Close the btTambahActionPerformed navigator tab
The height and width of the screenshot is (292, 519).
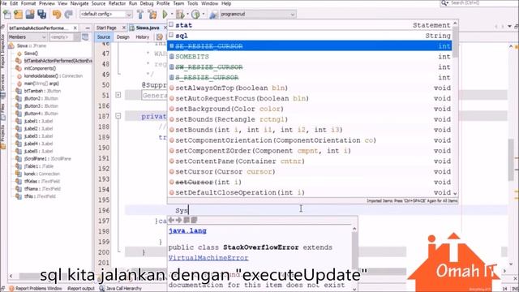75,28
